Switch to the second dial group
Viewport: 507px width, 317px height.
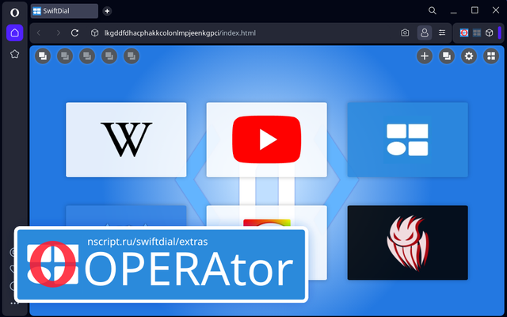pyautogui.click(x=65, y=56)
